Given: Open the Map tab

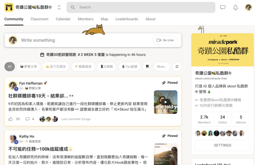Looking at the screenshot, I should point(104,19).
